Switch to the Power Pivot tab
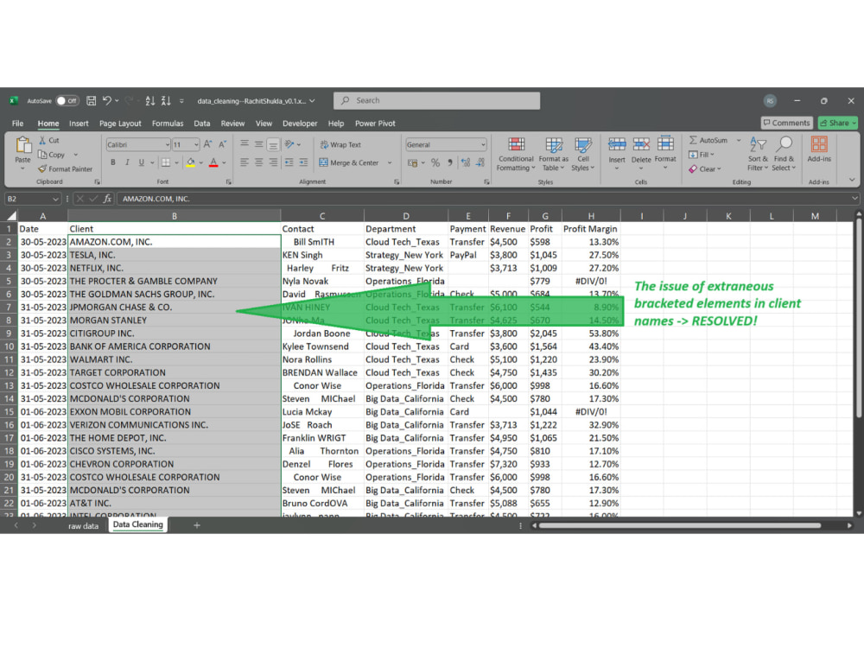The height and width of the screenshot is (648, 864). 375,124
